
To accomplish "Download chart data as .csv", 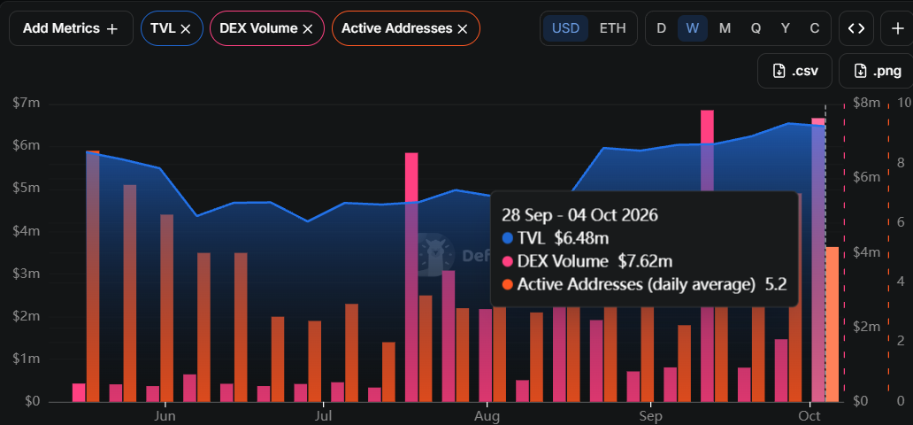I will coord(794,71).
